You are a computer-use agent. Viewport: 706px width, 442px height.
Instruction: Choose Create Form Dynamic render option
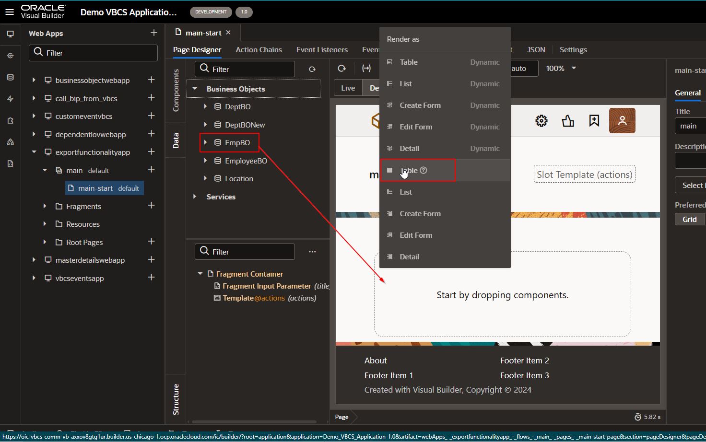445,105
